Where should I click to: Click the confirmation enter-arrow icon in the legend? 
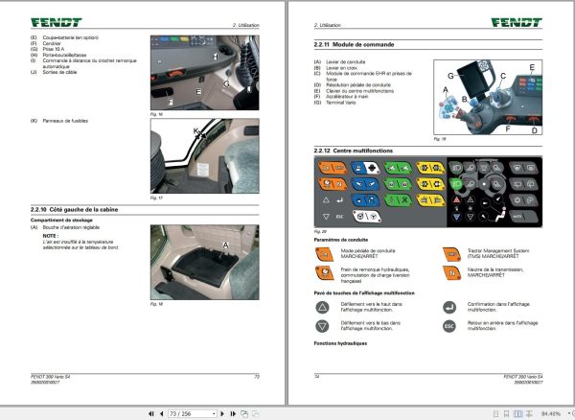(x=449, y=308)
